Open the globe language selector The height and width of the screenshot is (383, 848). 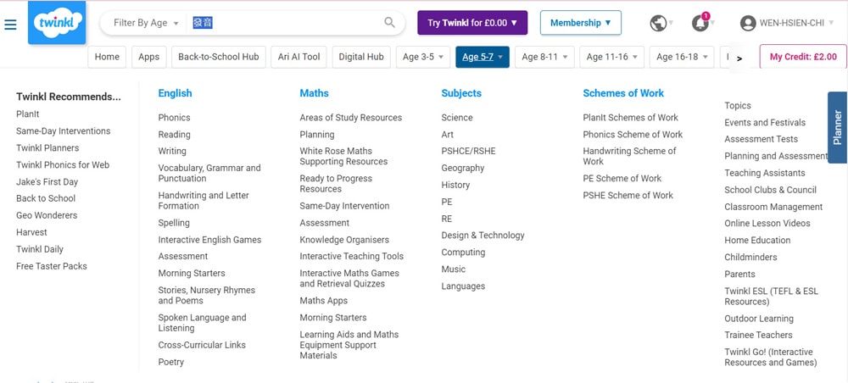coord(658,23)
